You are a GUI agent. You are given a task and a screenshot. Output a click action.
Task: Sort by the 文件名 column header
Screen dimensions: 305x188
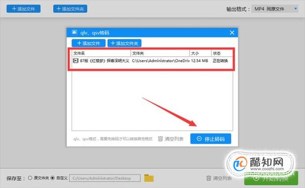tap(101, 53)
